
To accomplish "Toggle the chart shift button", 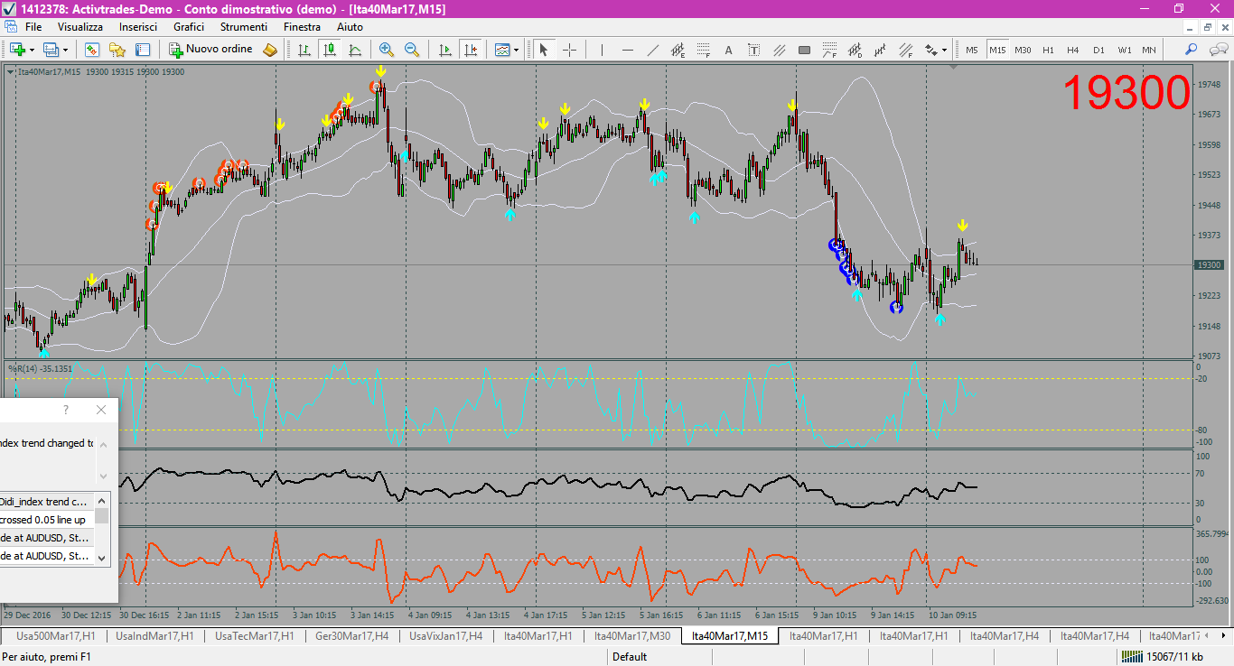I will coord(470,50).
